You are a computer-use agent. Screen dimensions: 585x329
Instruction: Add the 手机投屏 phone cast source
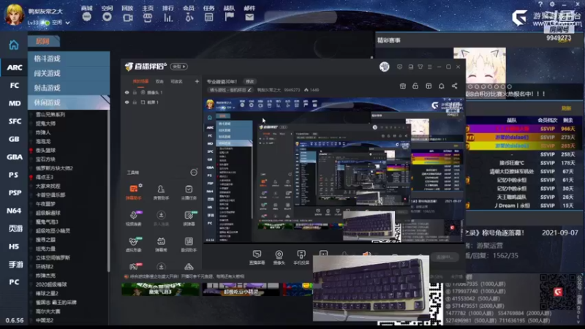pos(301,257)
